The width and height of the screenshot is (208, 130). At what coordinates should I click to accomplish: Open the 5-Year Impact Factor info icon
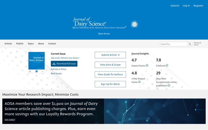tap(140, 82)
